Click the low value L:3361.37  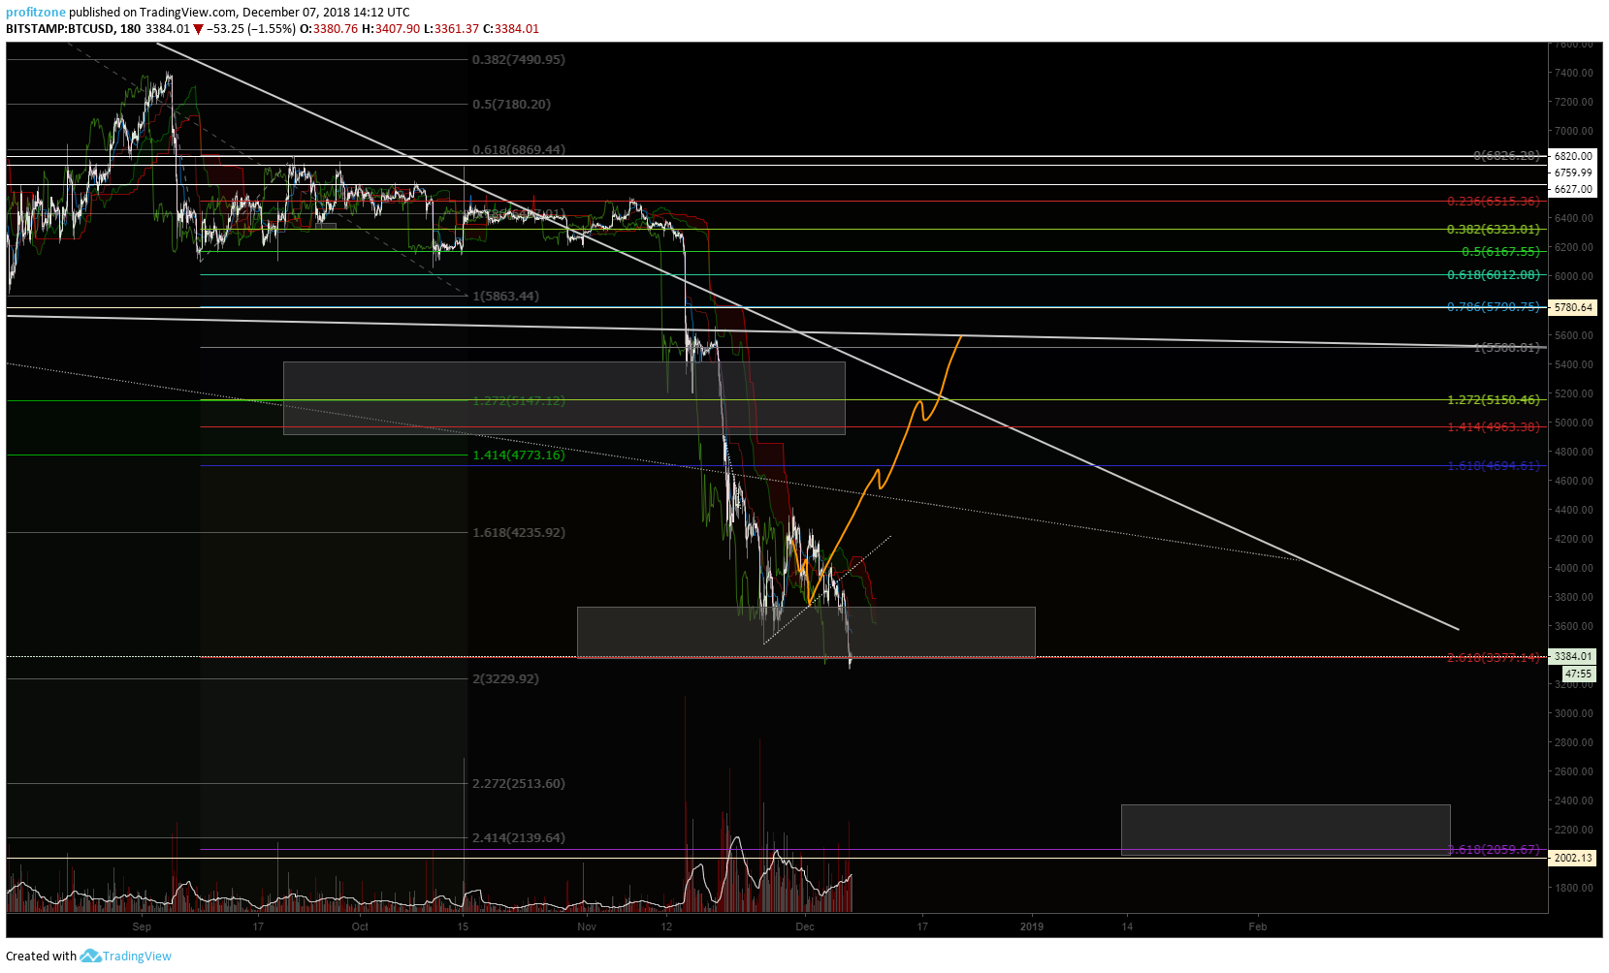[452, 29]
